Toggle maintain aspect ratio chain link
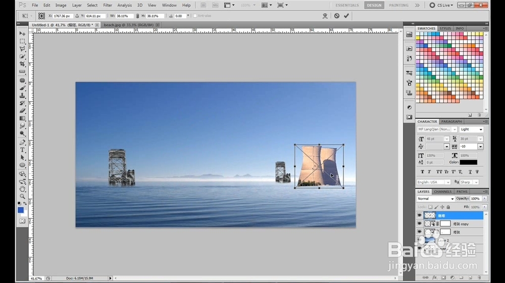The image size is (505, 283). [x=137, y=16]
